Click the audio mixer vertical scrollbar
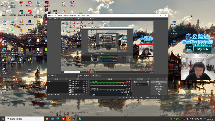This screenshot has width=215, height=121. point(131,86)
